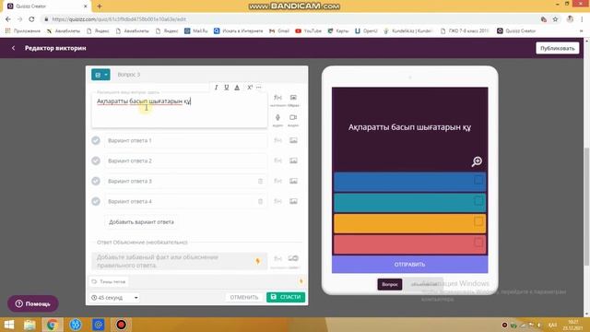The height and width of the screenshot is (332, 590).
Task: Open the text color tool
Action: point(237,88)
